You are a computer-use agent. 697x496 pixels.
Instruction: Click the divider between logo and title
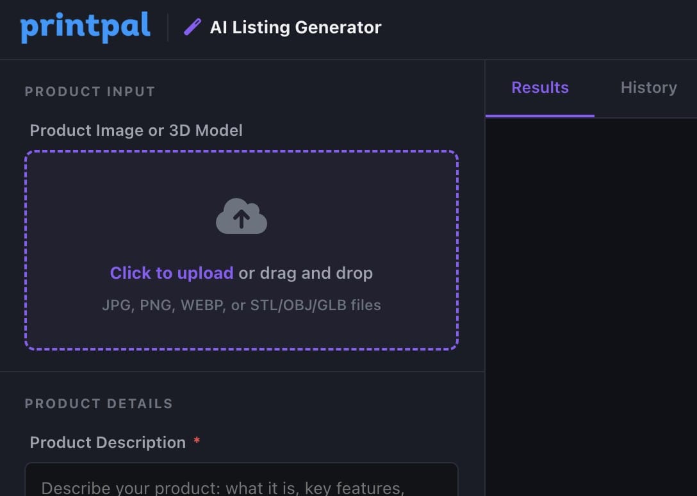point(168,28)
